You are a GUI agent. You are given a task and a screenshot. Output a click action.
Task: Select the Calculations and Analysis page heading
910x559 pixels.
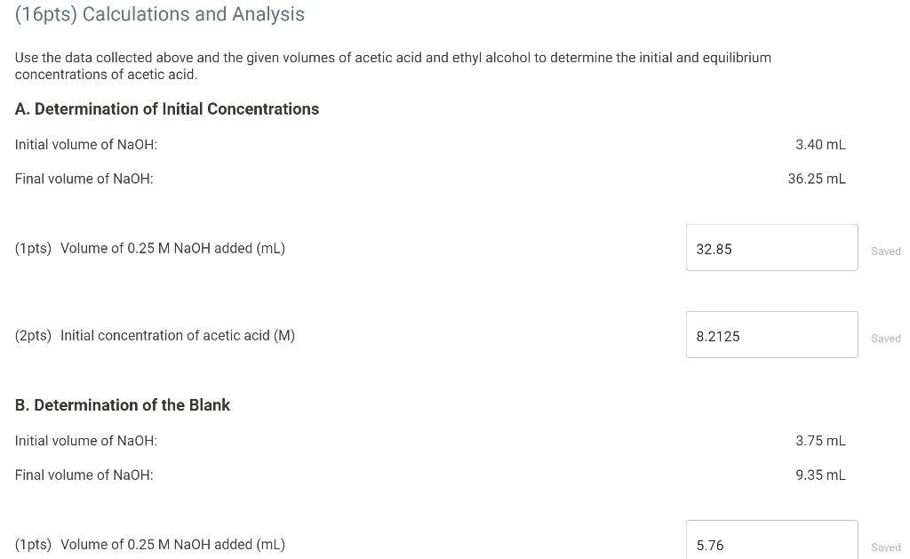coord(159,14)
